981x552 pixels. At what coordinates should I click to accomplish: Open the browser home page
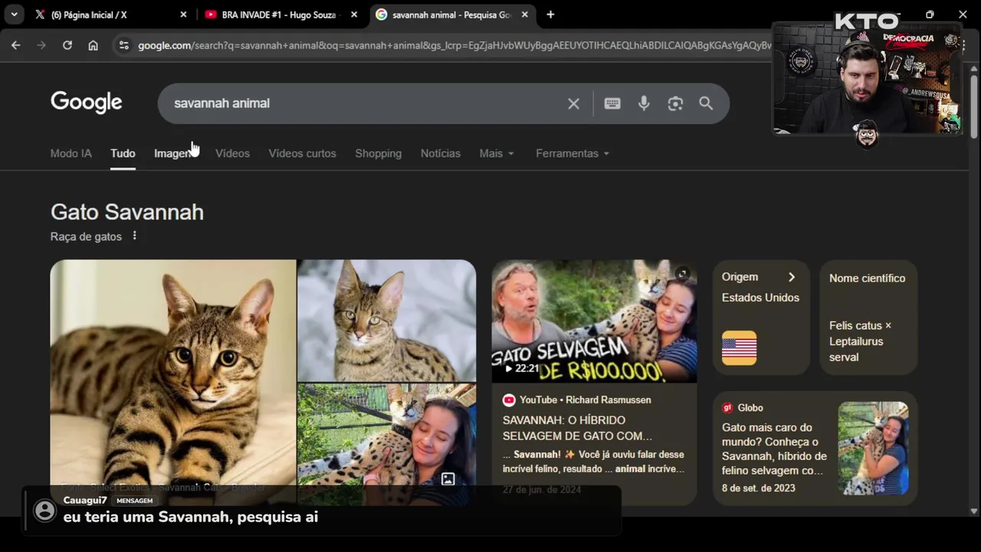click(x=93, y=45)
